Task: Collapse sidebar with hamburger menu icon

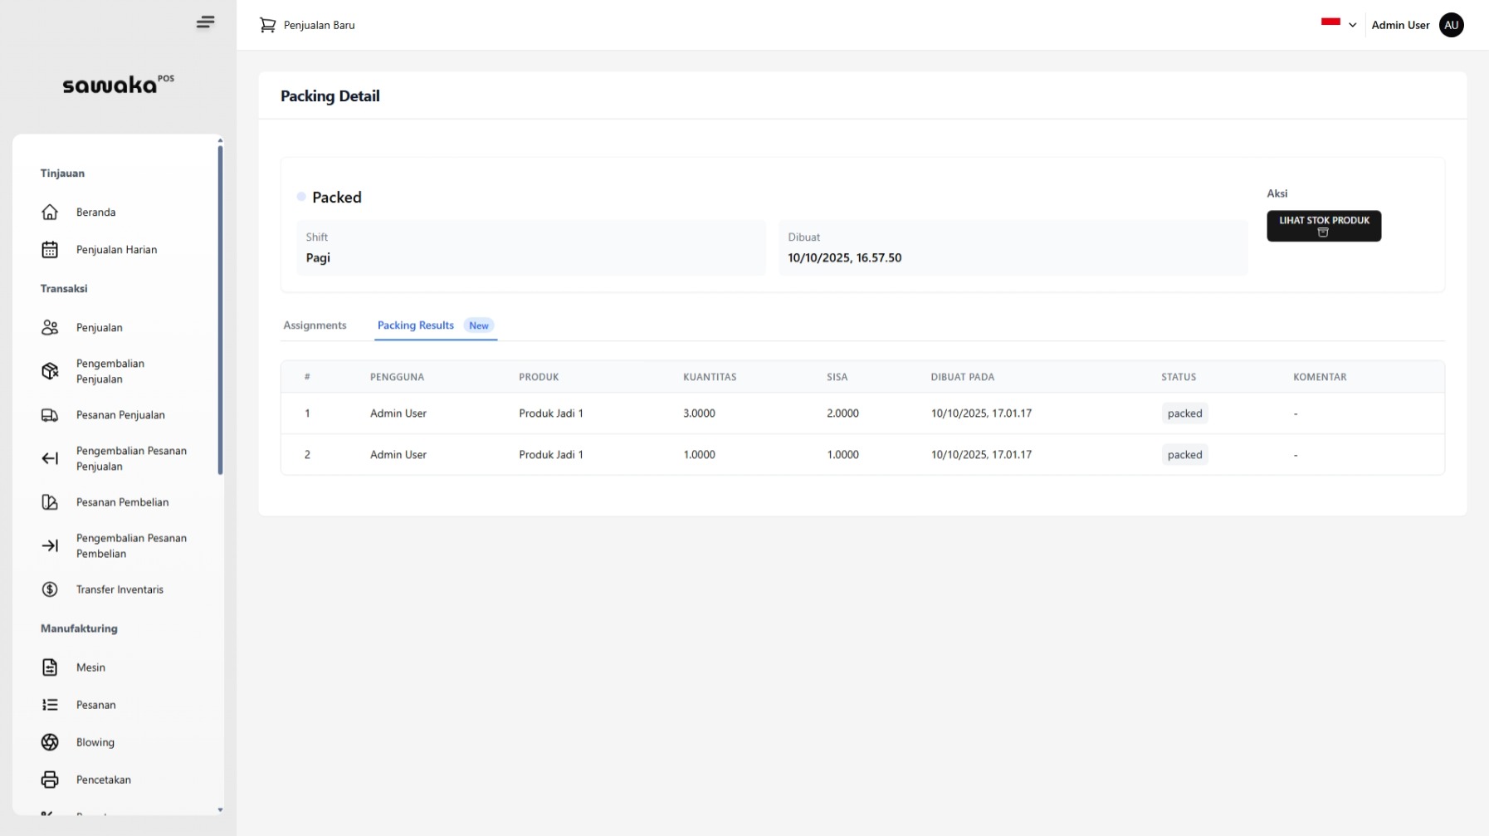Action: (x=205, y=22)
